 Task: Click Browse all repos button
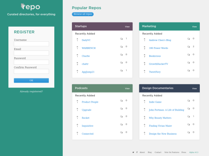point(83,14)
